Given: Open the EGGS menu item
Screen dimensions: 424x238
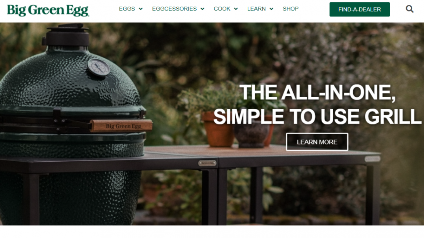Looking at the screenshot, I should (x=127, y=9).
